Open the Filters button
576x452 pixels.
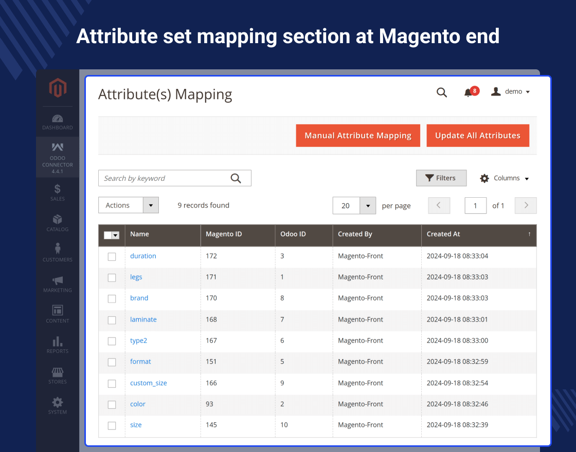point(441,178)
